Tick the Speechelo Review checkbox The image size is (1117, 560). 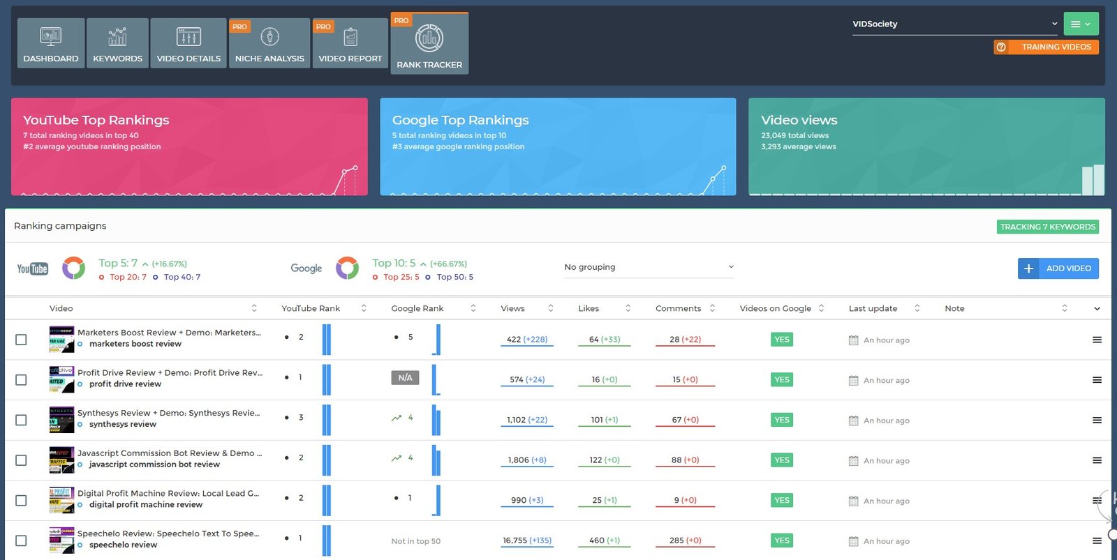point(21,540)
